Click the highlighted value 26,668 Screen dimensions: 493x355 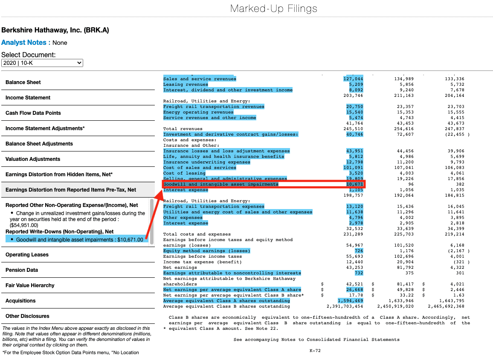pos(355,290)
